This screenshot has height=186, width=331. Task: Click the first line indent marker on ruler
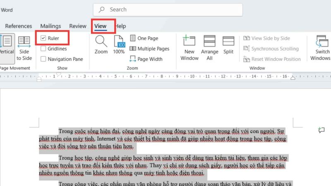[58, 74]
